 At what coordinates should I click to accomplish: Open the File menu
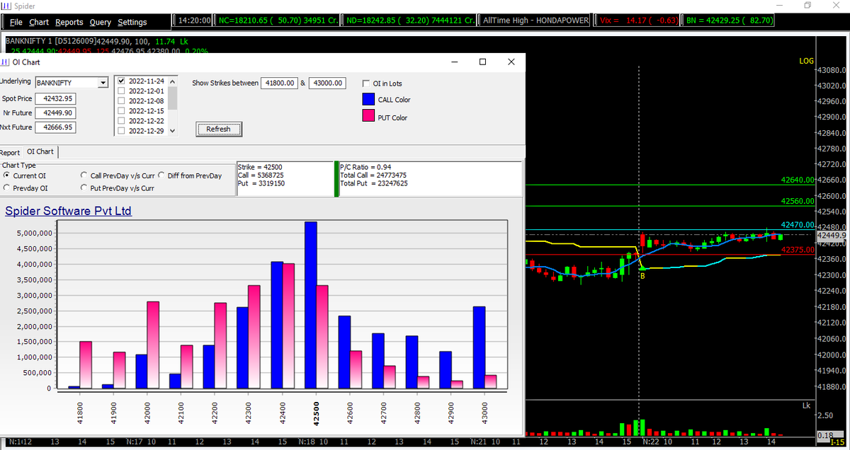(x=16, y=23)
